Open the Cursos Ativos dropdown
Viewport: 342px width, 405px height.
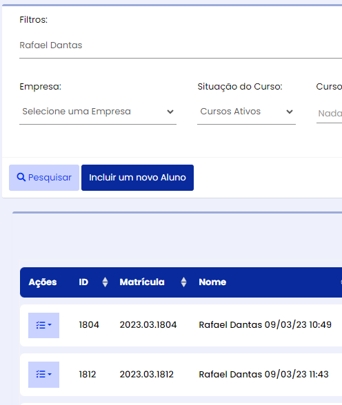point(246,112)
